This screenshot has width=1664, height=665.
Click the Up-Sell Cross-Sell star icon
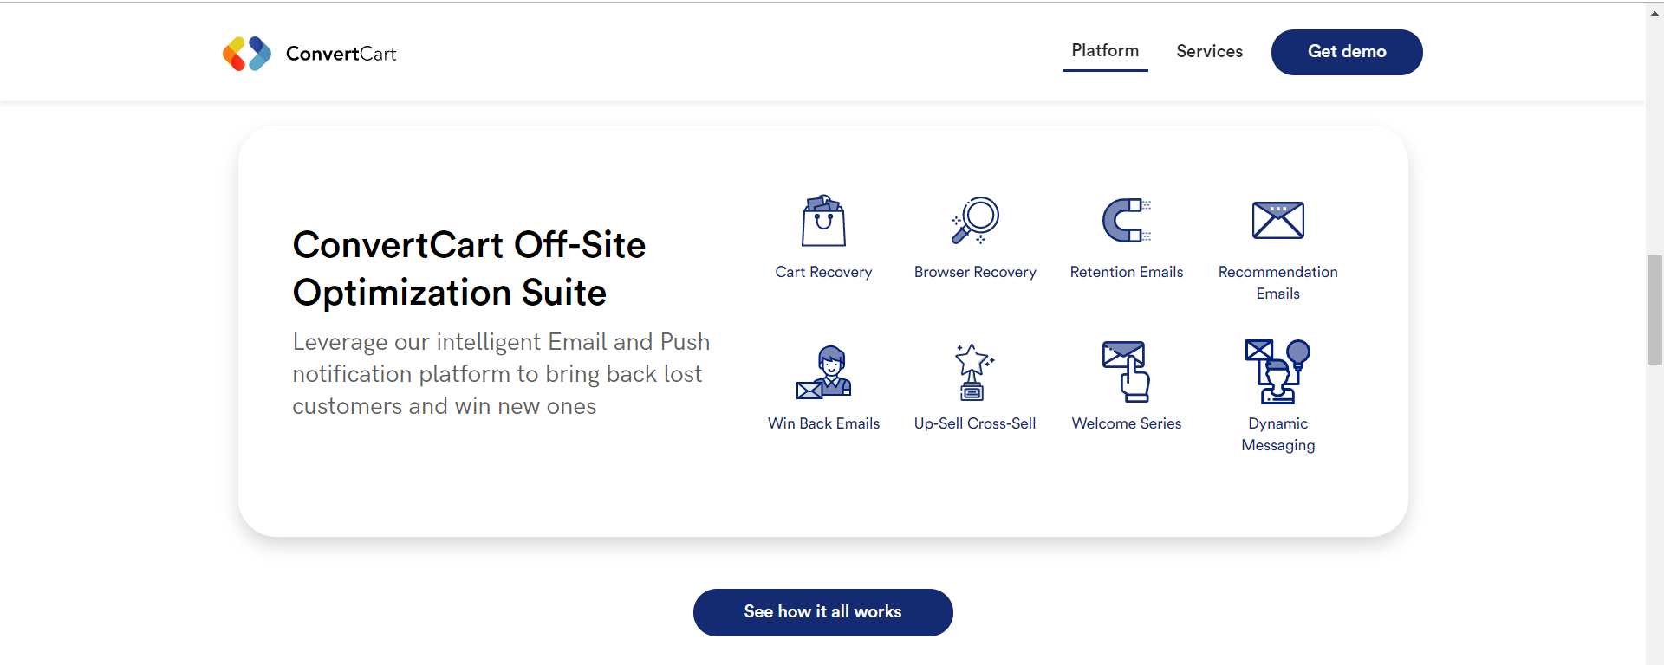point(974,372)
